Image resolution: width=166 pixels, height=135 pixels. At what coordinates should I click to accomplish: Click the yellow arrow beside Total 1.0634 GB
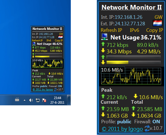(x=133, y=115)
